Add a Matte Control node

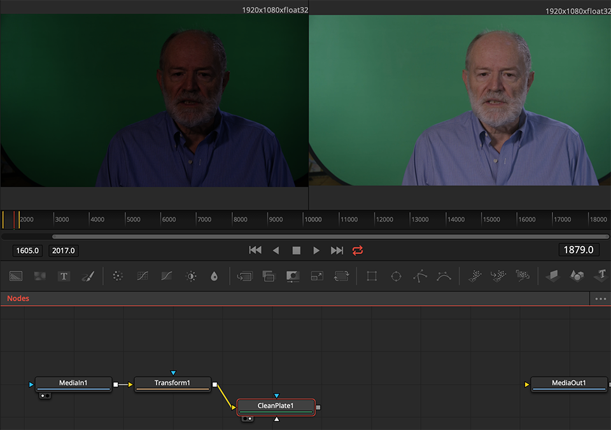point(293,276)
